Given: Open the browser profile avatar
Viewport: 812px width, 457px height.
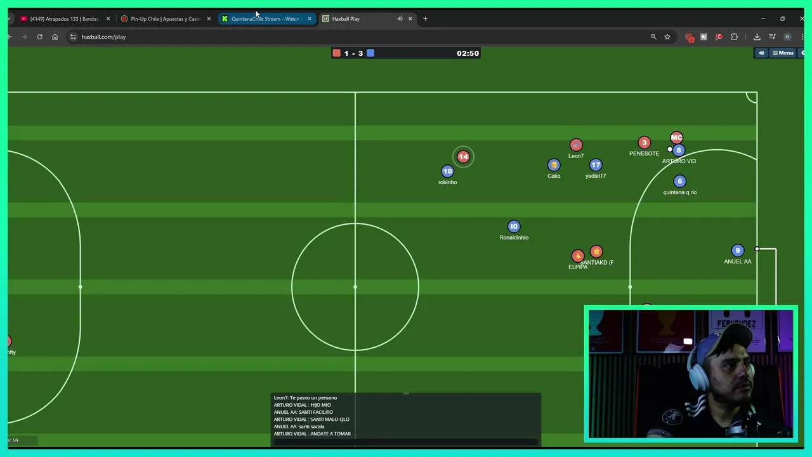Looking at the screenshot, I should click(787, 37).
